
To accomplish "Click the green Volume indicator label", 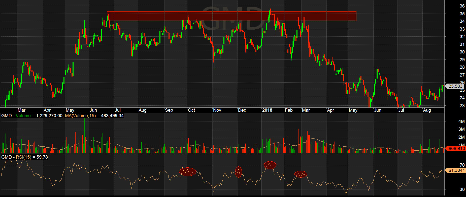I will pos(23,116).
